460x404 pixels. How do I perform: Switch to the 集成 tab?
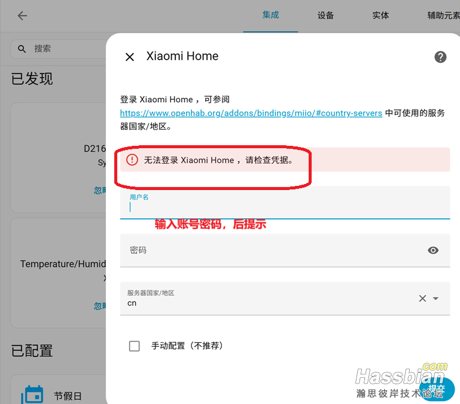click(x=270, y=15)
